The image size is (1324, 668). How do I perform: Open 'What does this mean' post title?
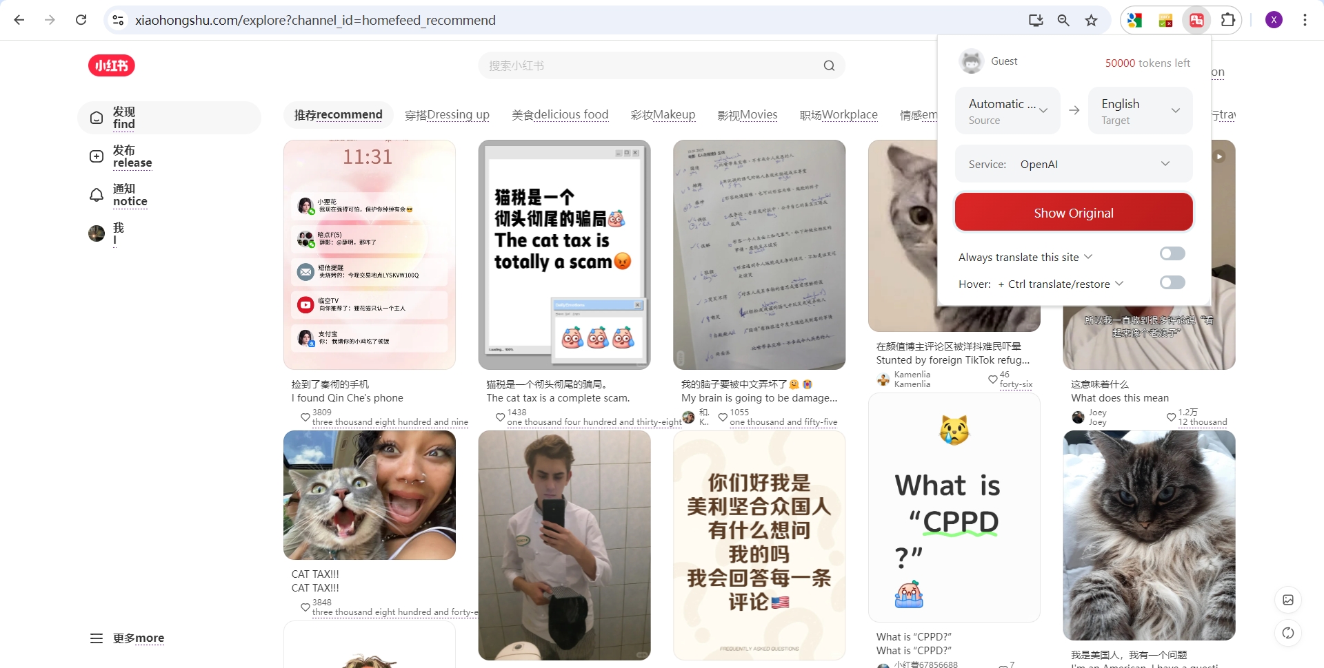(x=1120, y=398)
